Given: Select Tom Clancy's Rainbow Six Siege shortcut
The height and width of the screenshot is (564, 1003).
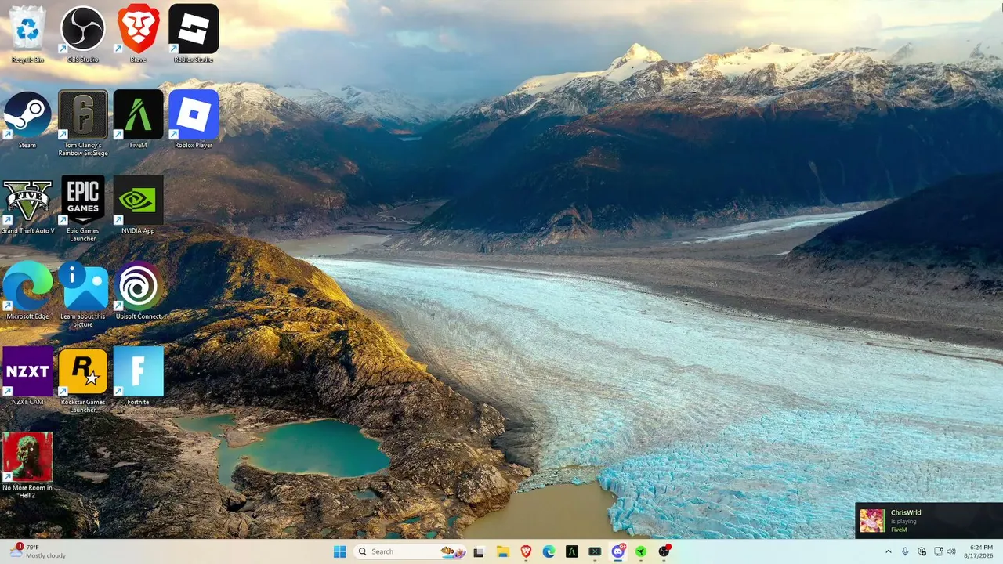Looking at the screenshot, I should 83,123.
